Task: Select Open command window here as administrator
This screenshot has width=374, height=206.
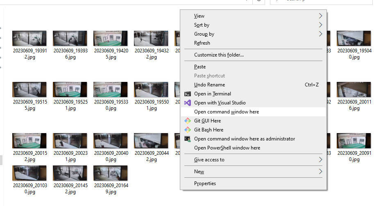Action: coord(253,139)
